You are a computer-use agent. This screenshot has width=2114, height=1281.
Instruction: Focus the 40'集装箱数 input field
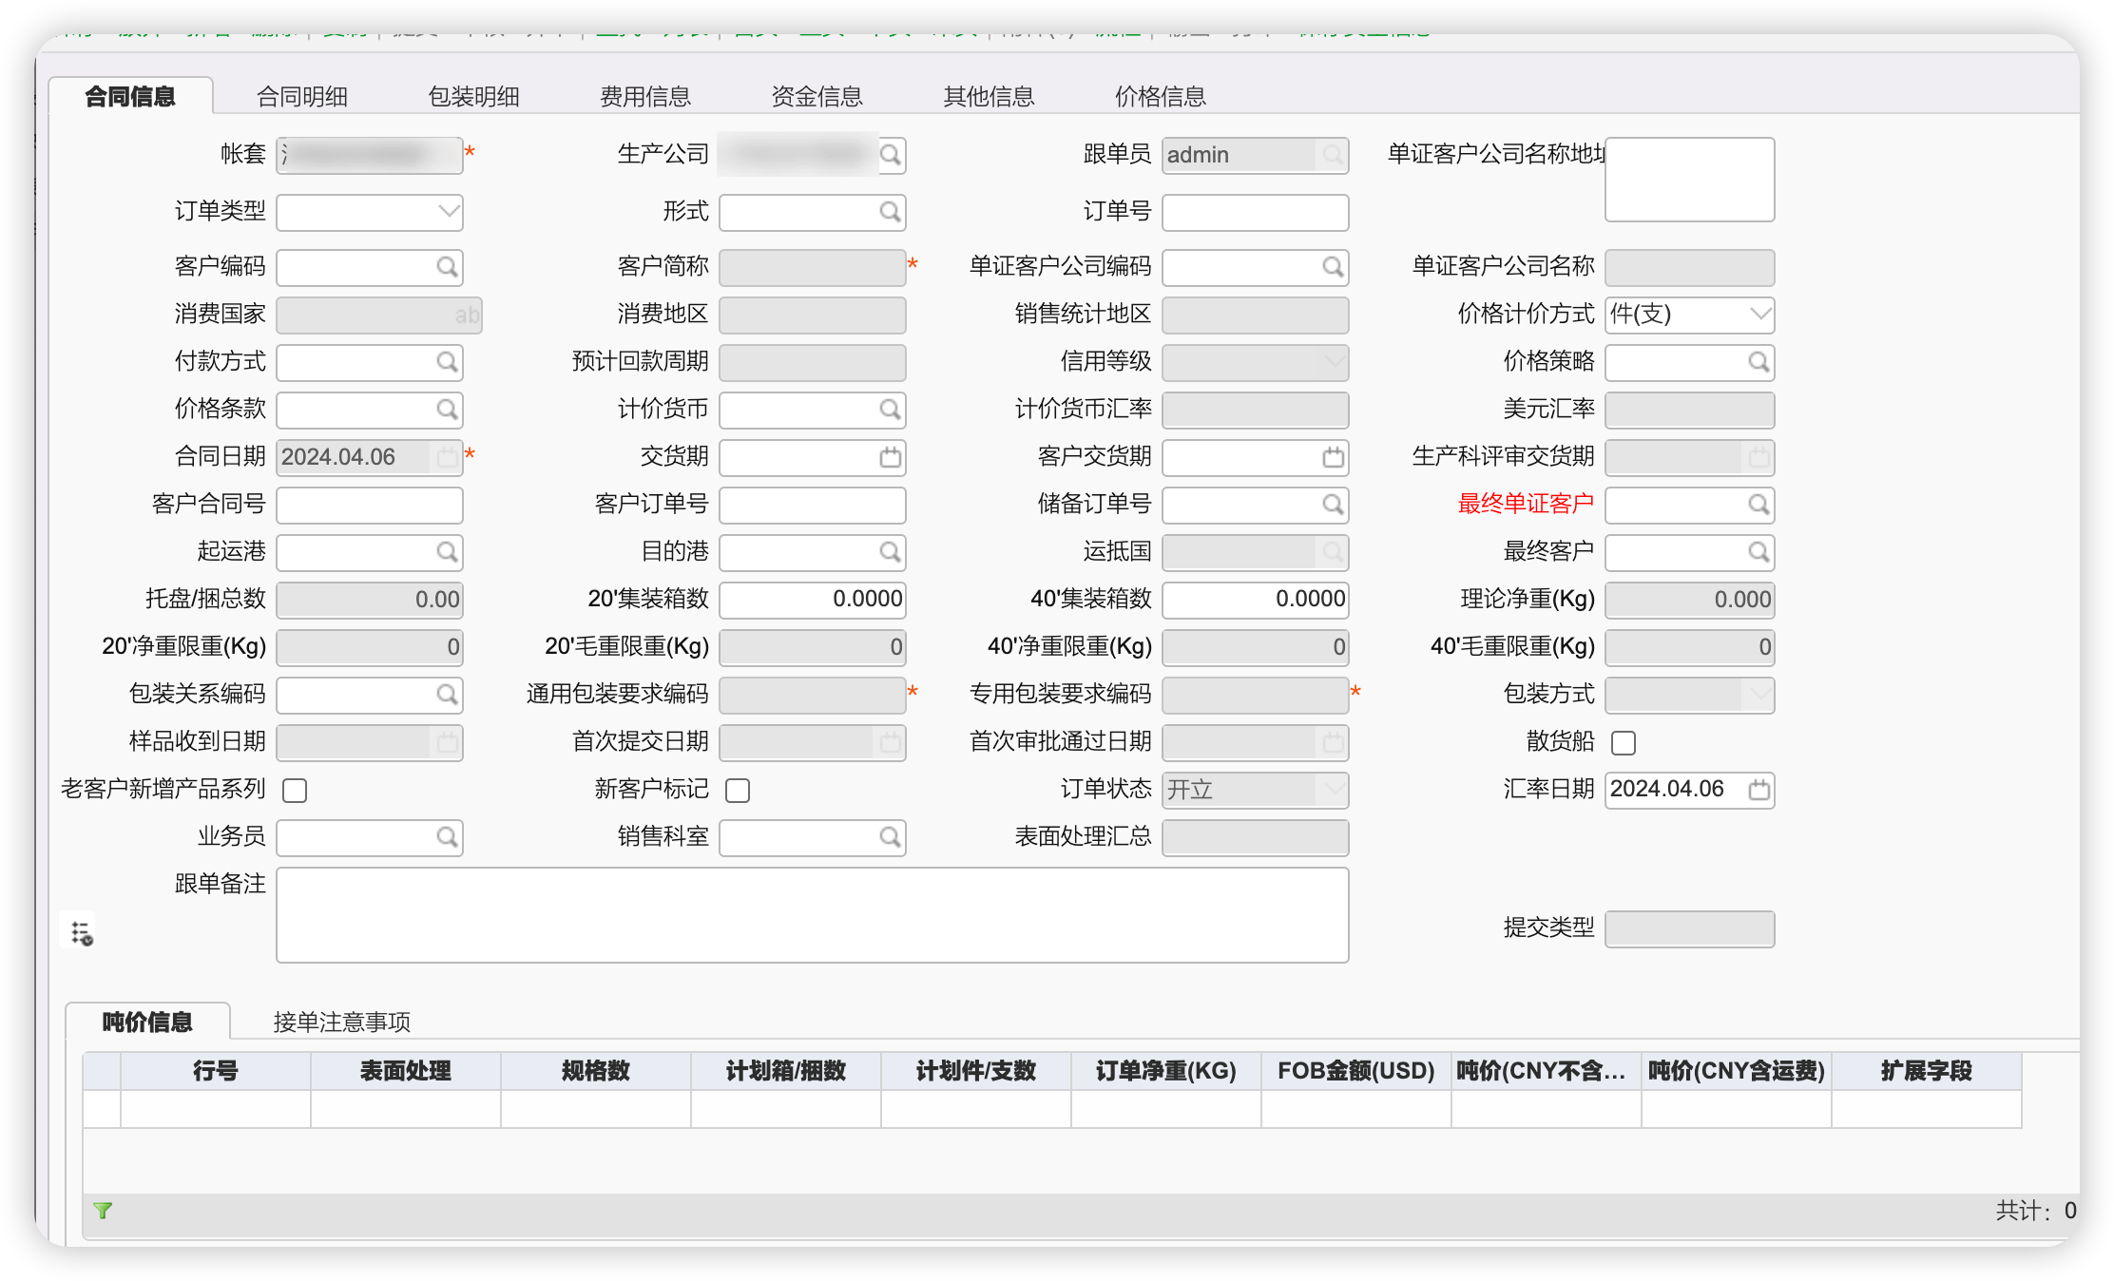pos(1255,600)
